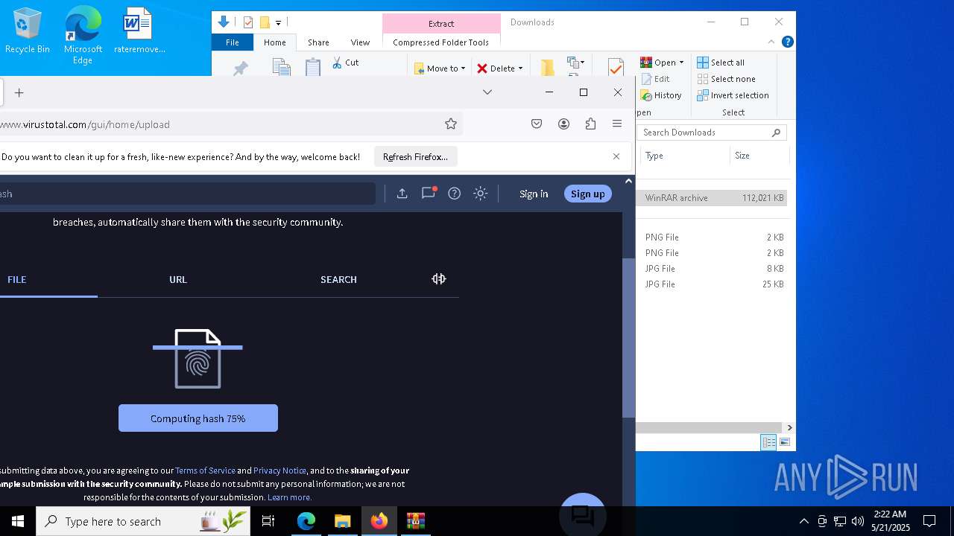Screen dimensions: 954x536
Task: Open the VirusTotal chat bubble widget
Action: [582, 515]
